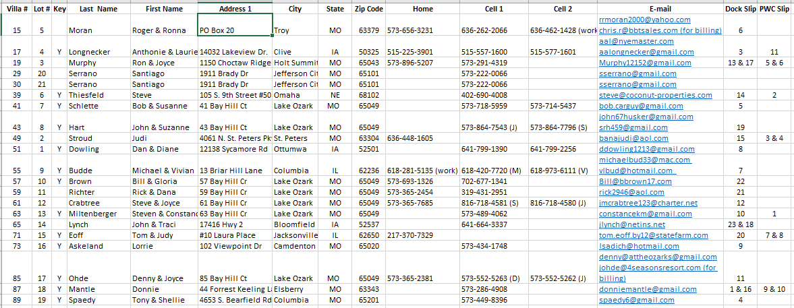This screenshot has width=794, height=308.
Task: Select the Zip Code column header
Action: click(x=369, y=9)
